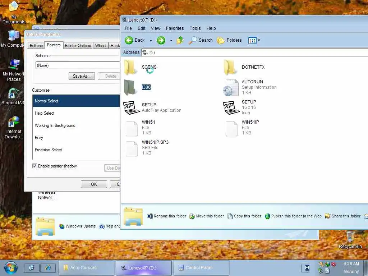
Task: Click Share this folder task
Action: [x=342, y=216]
